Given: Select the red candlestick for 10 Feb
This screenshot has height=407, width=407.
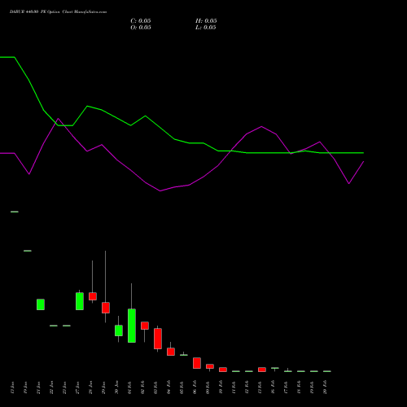Looking at the screenshot, I should point(223,370).
